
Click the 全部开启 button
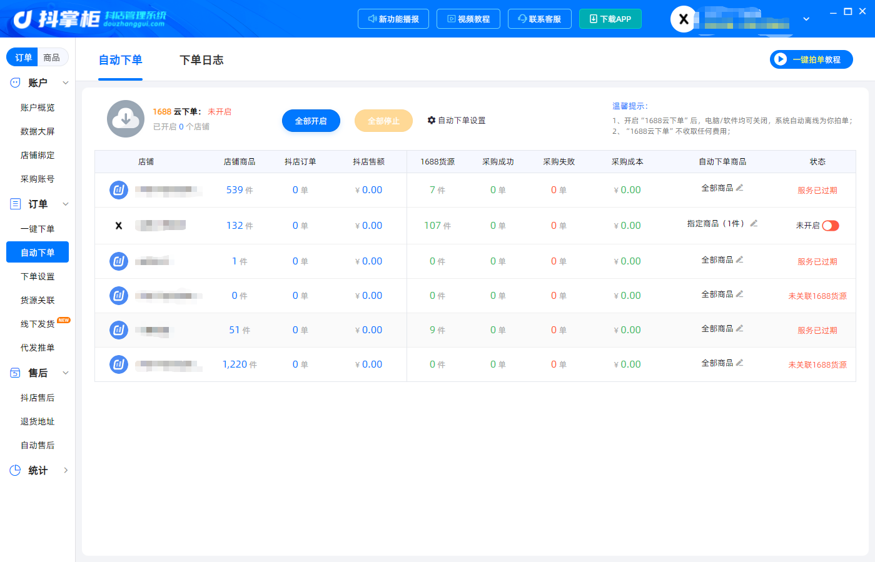[311, 121]
